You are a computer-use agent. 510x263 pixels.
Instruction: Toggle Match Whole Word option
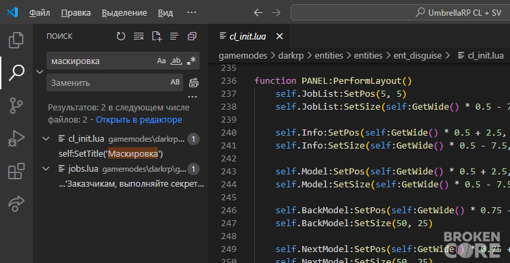[x=176, y=61]
